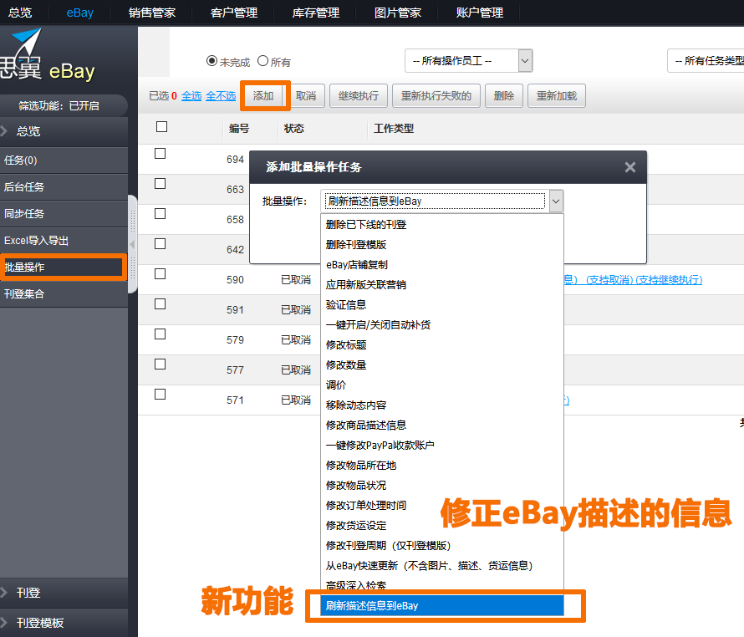Switch to the eBay top tab
The width and height of the screenshot is (744, 637).
79,13
